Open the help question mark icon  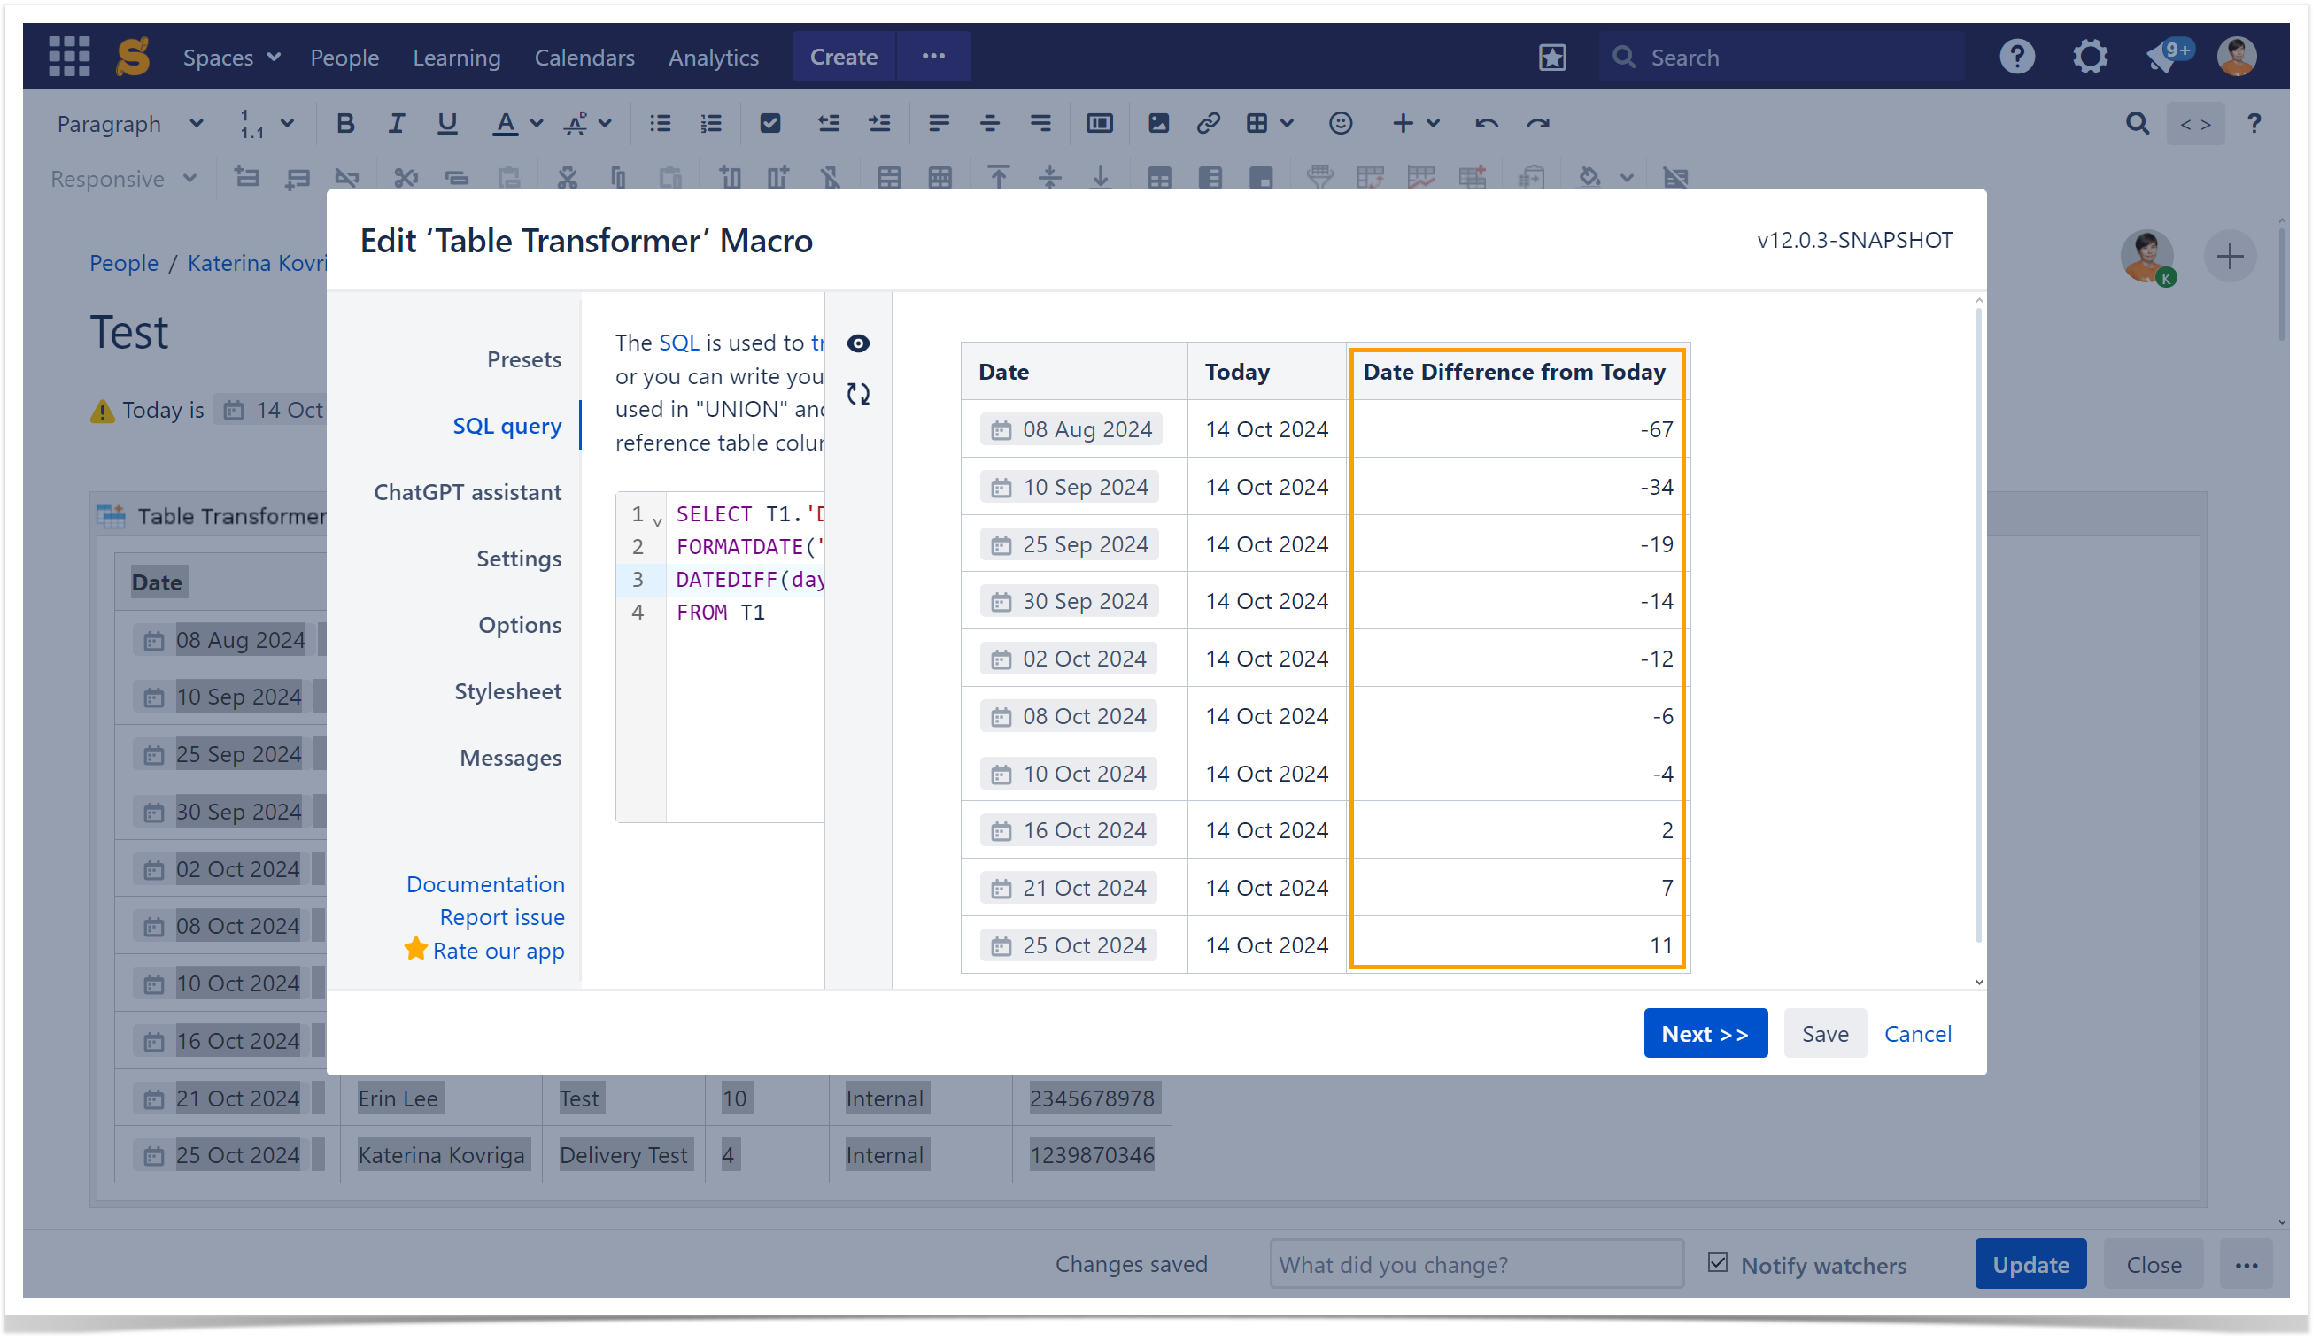tap(2016, 56)
